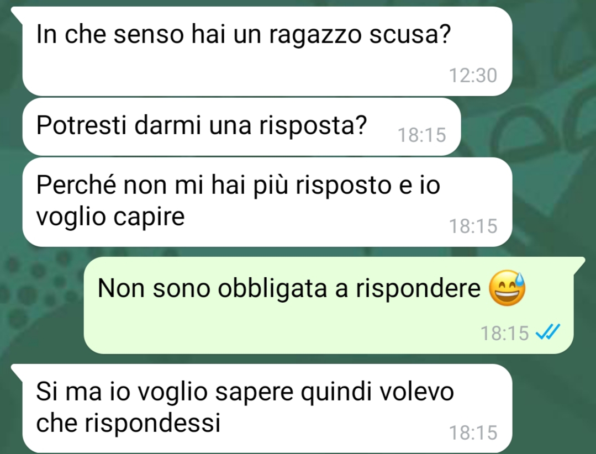Tap the sweating smile emoji in the green message
This screenshot has height=454, width=596.
tap(507, 288)
